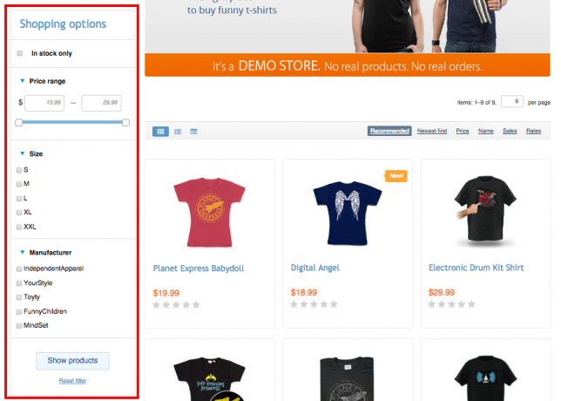
Task: Click the Reset filter link
Action: tap(72, 381)
